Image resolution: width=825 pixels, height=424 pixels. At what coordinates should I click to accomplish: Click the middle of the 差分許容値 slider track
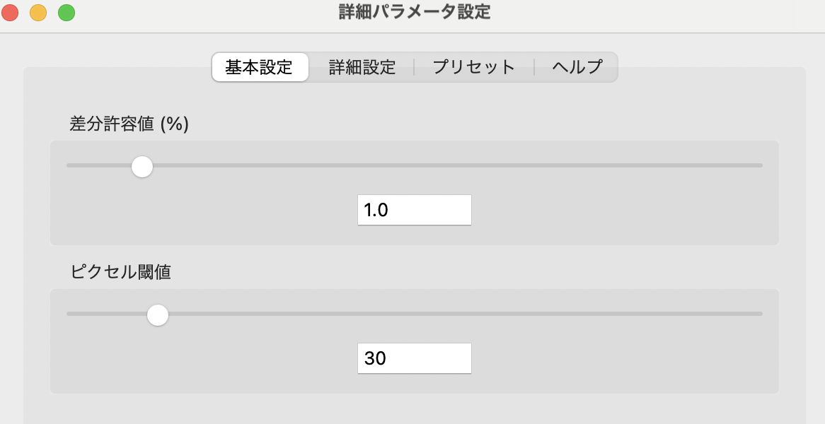pyautogui.click(x=415, y=165)
